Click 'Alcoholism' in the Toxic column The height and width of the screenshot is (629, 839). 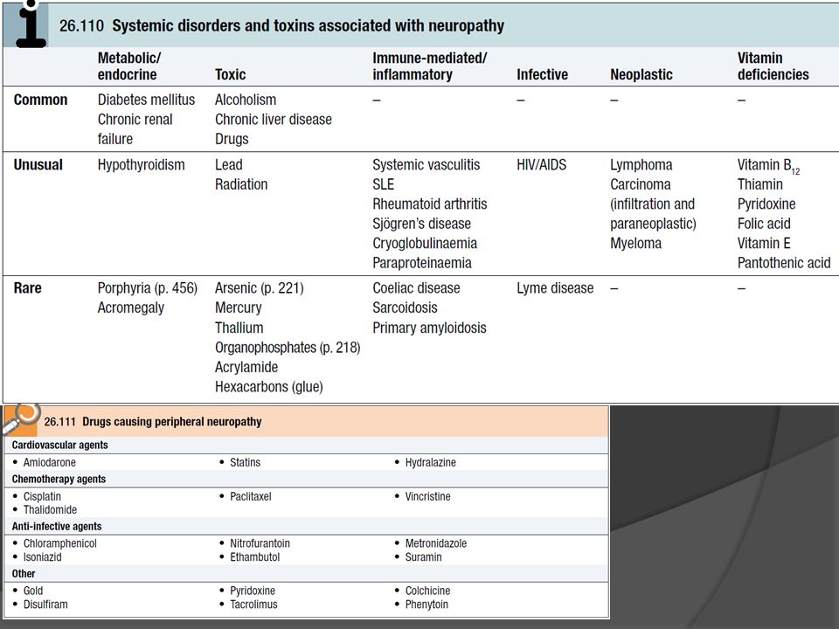[x=246, y=100]
